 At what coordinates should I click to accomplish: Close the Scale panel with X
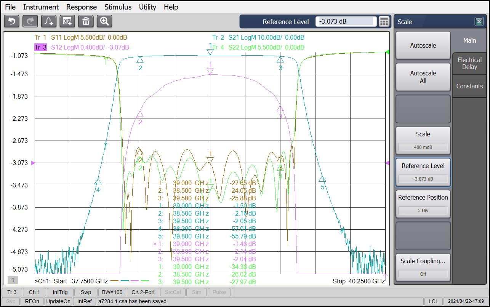click(x=479, y=22)
